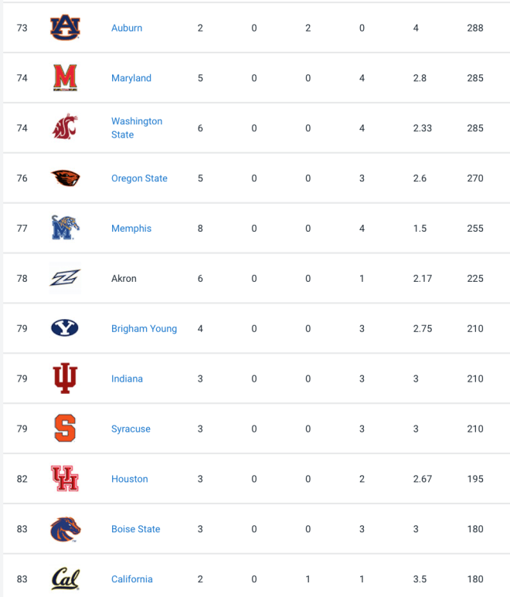Open the Washington State team link
The image size is (510, 597).
point(137,128)
